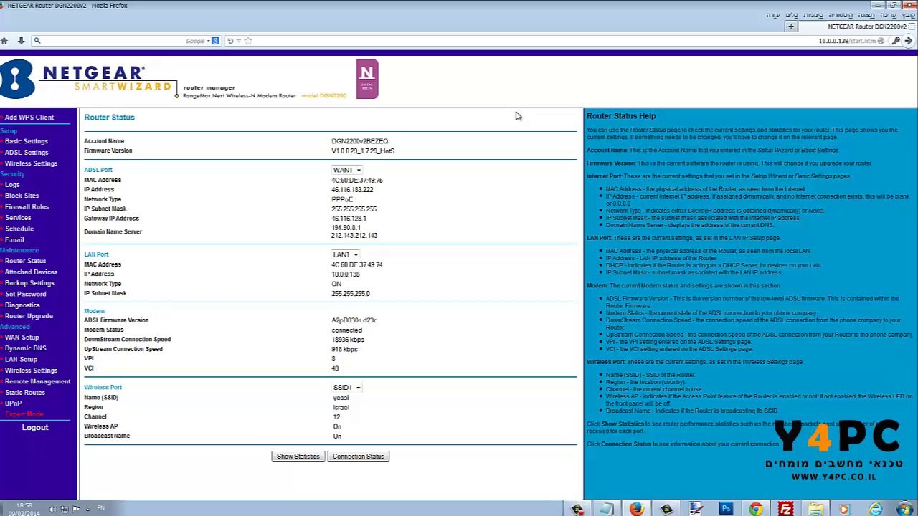Click the Show Statistics button
Image resolution: width=918 pixels, height=516 pixels.
click(298, 457)
